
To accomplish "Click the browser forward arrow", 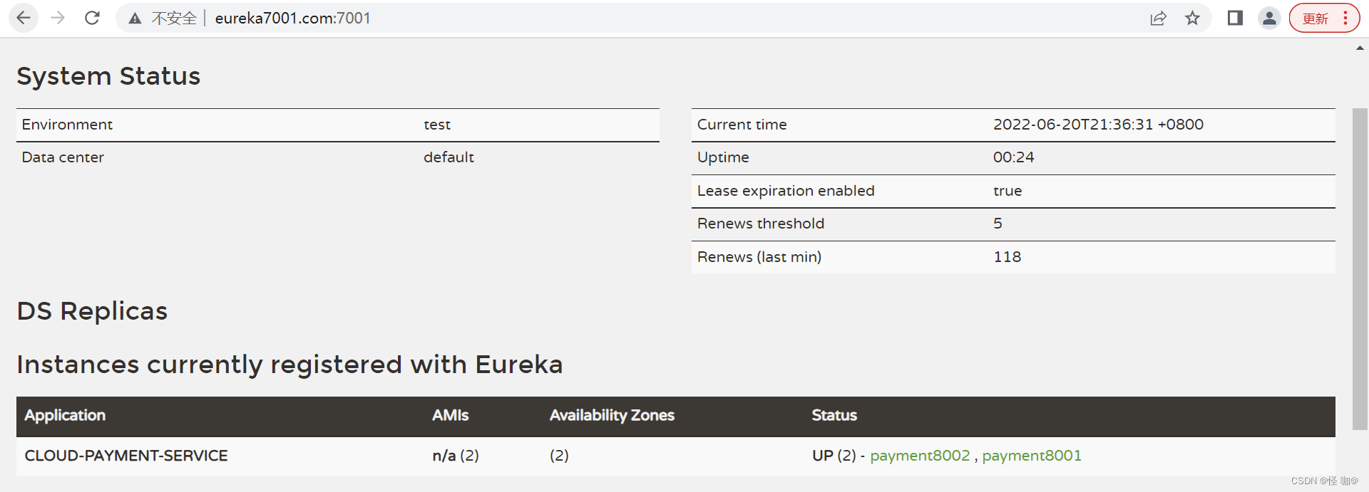I will coord(58,18).
